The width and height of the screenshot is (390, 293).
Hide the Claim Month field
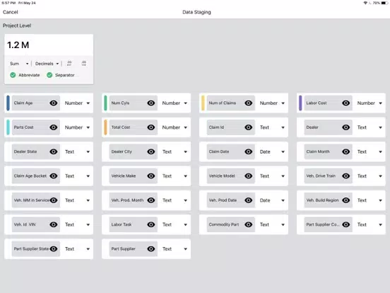[x=346, y=151]
